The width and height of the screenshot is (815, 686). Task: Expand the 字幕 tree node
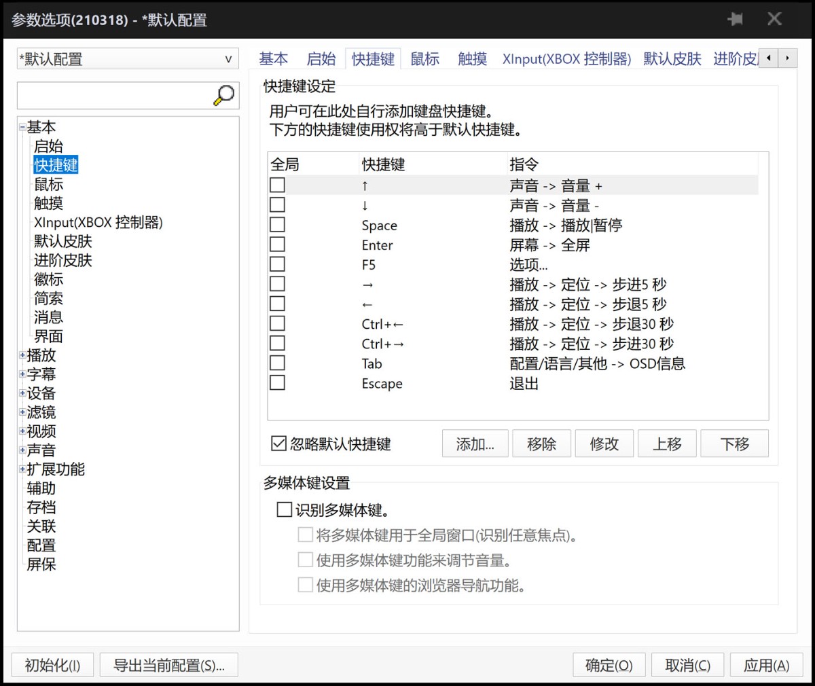click(22, 374)
